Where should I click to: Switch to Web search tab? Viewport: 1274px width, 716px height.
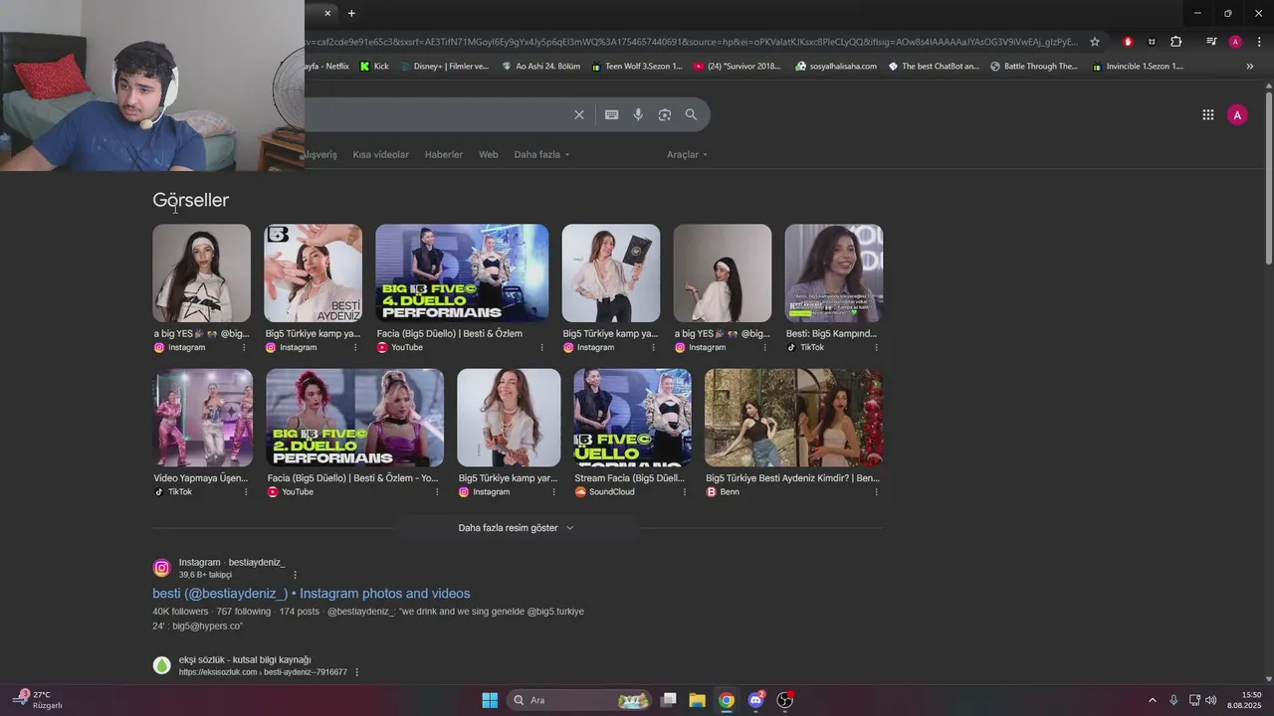click(489, 154)
